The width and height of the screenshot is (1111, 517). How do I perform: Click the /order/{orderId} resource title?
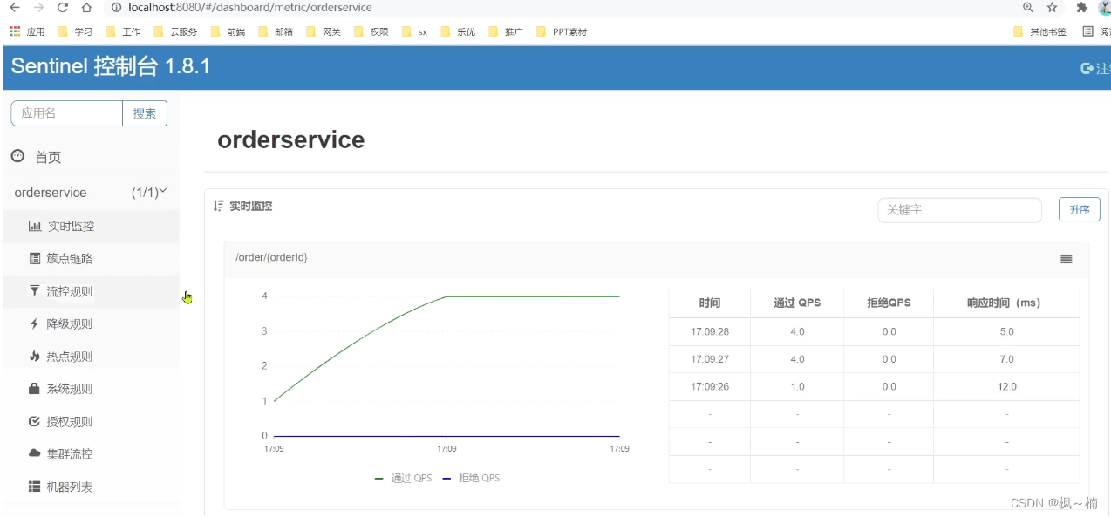click(271, 257)
